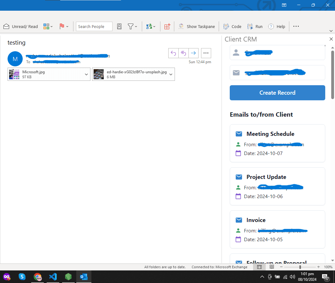
Task: Open Skype from the taskbar
Action: click(22, 277)
